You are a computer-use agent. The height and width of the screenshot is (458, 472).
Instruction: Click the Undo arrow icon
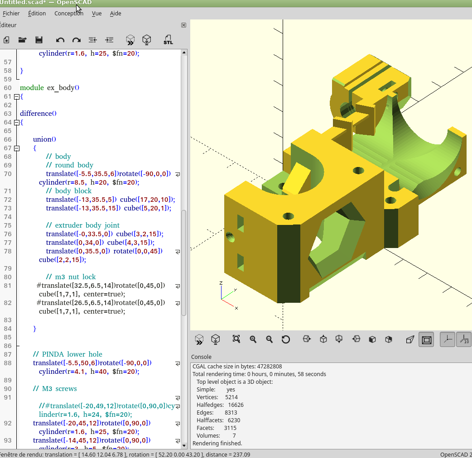pos(60,40)
